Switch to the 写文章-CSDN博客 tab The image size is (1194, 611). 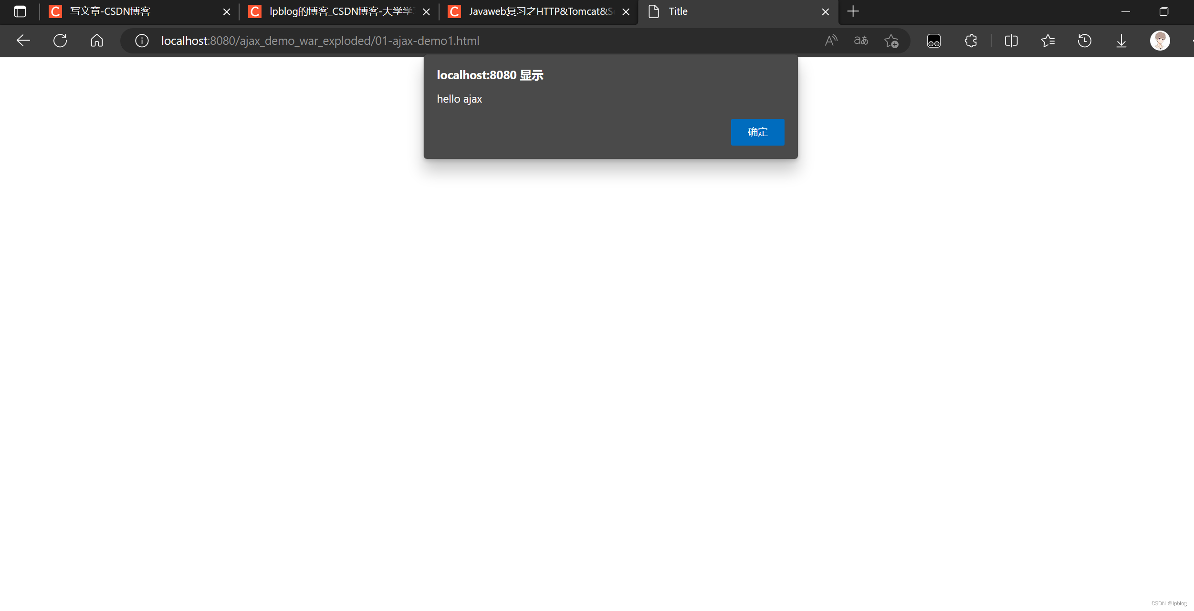[138, 11]
